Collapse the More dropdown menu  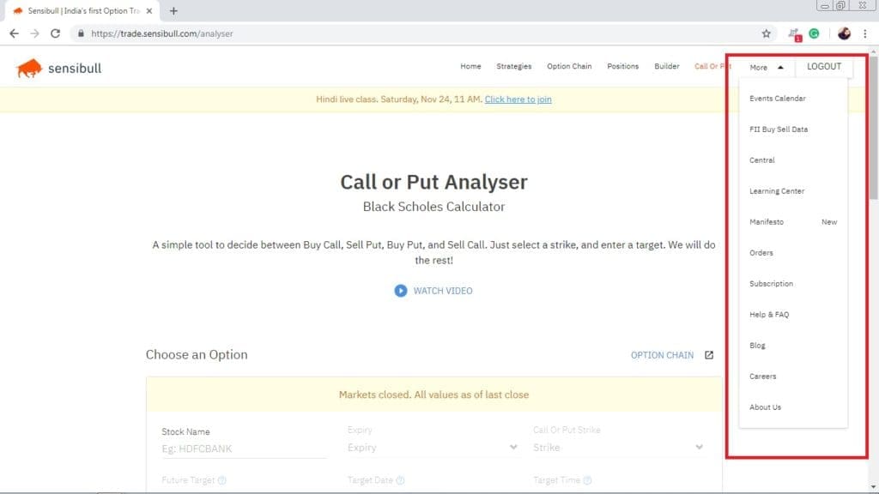[766, 67]
